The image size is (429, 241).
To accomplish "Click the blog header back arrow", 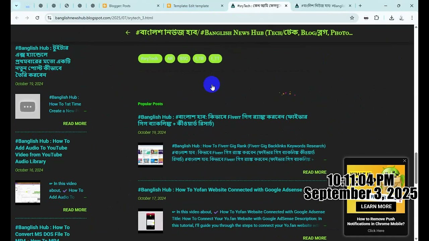I will [128, 32].
